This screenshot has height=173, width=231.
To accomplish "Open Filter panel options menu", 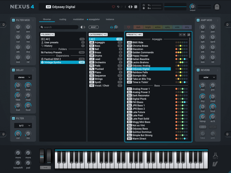I will click(33, 118).
